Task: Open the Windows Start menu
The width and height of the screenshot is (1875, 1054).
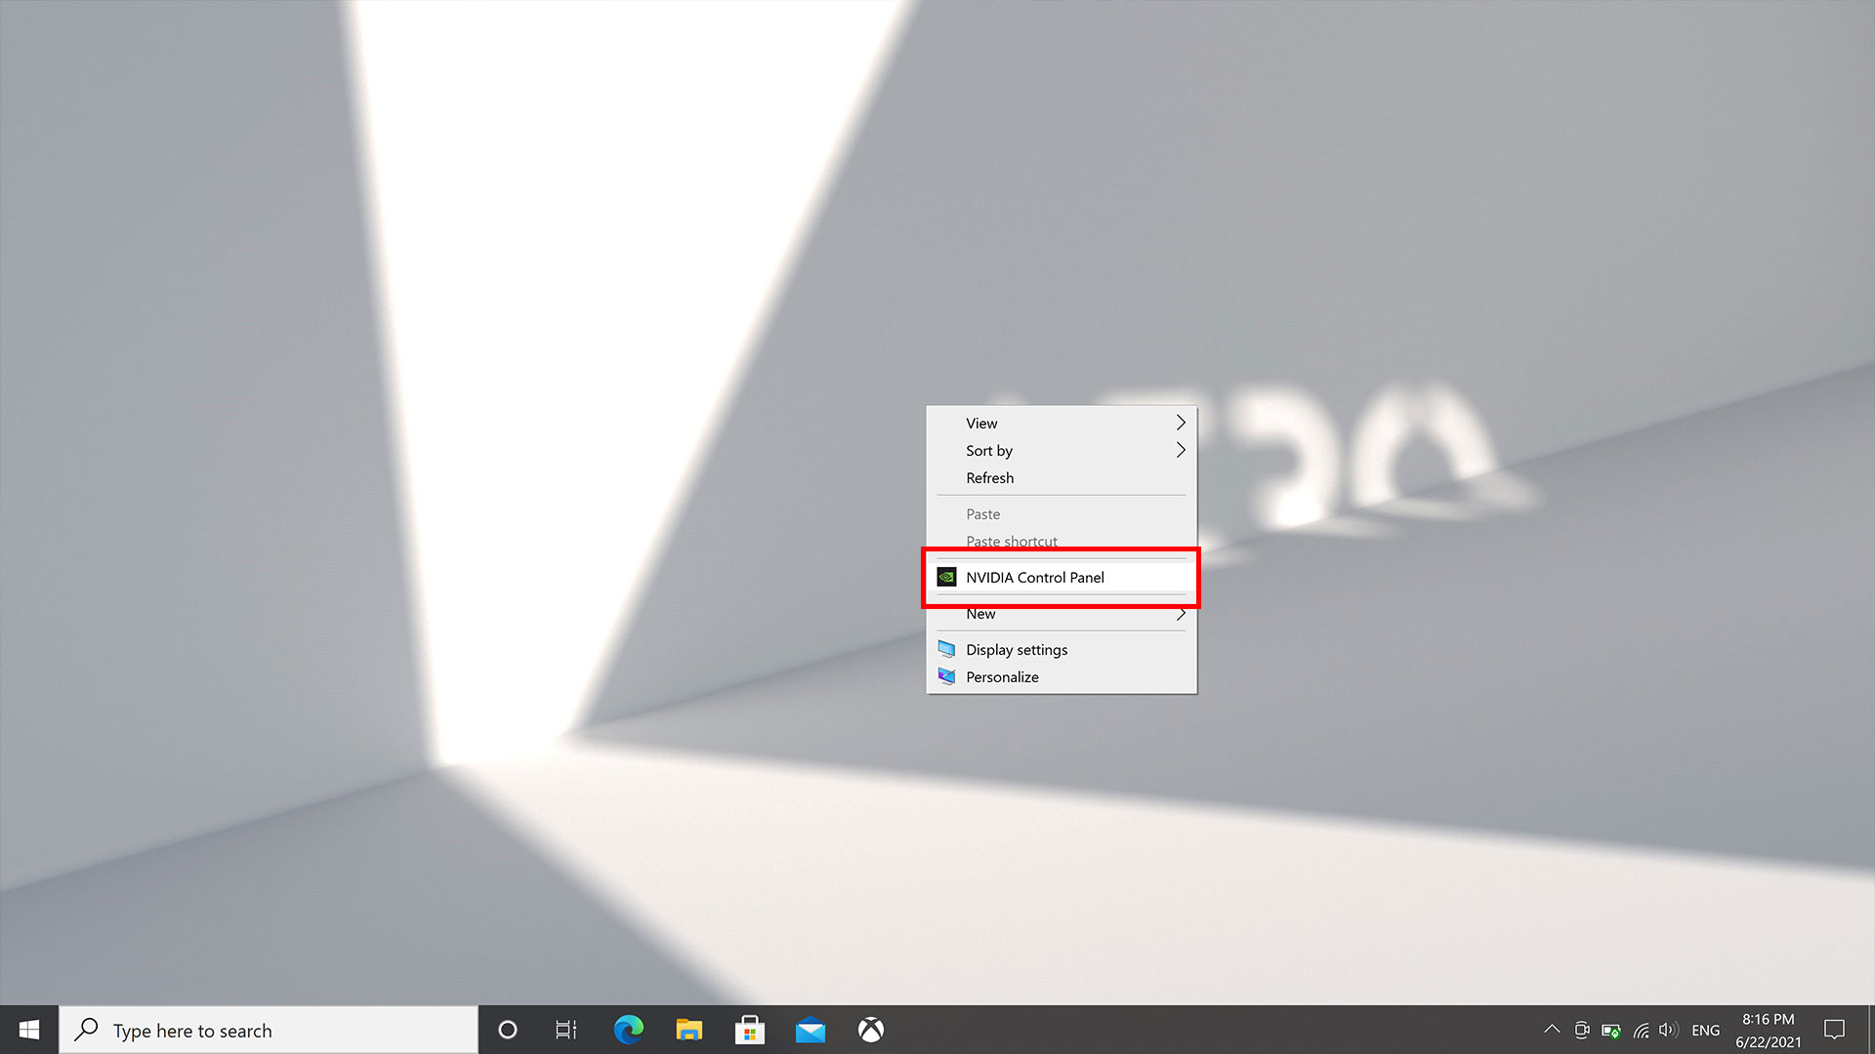Action: tap(29, 1030)
